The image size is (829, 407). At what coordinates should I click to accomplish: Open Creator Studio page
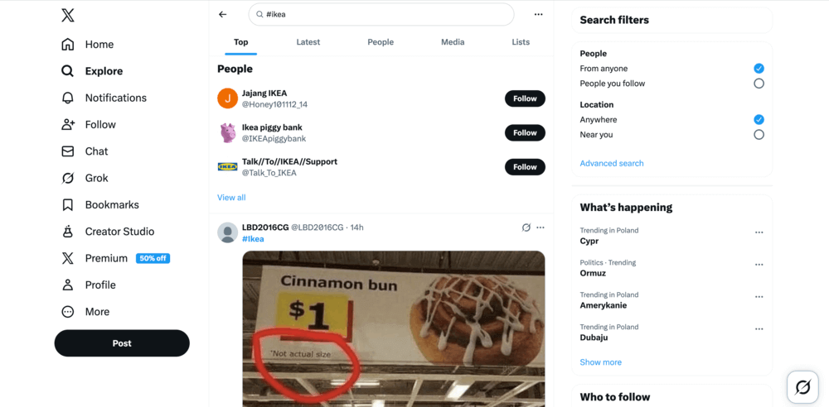click(119, 232)
